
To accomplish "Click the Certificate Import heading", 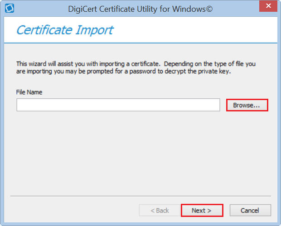I will coord(64,30).
